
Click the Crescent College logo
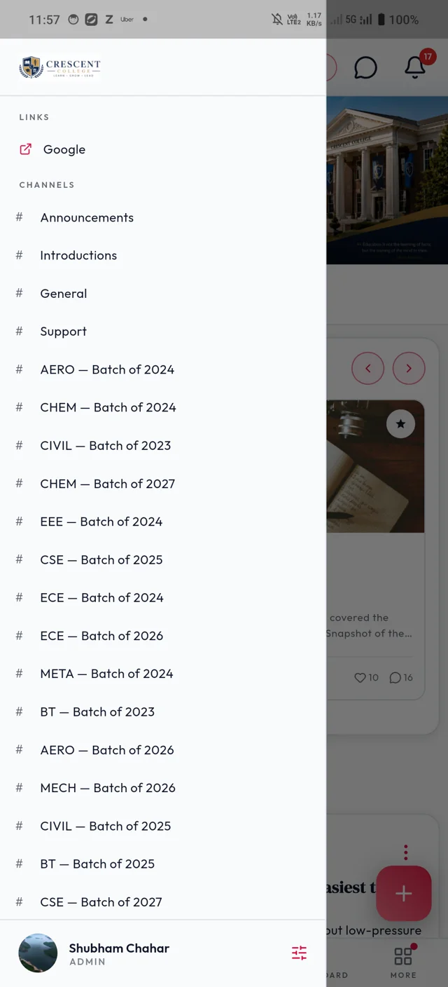coord(60,67)
